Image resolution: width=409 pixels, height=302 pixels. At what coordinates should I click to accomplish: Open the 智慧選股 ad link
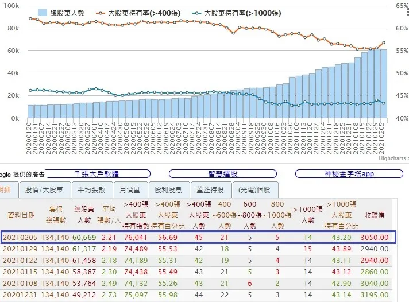[x=223, y=174]
